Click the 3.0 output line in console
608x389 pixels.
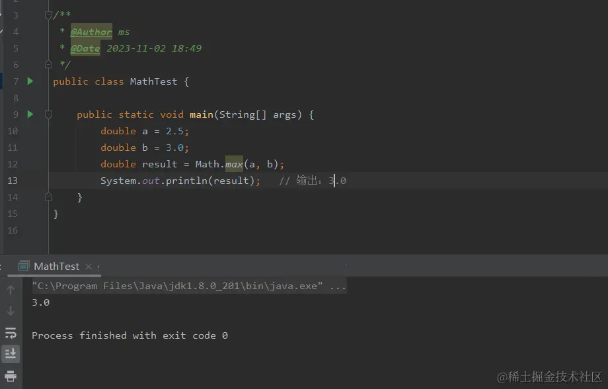(x=41, y=302)
